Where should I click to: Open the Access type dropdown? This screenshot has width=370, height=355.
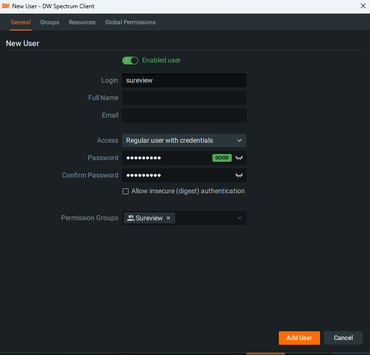point(184,140)
